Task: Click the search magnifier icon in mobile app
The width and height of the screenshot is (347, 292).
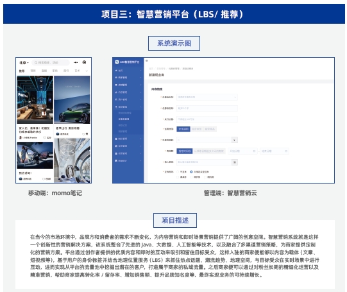Action: click(x=36, y=63)
